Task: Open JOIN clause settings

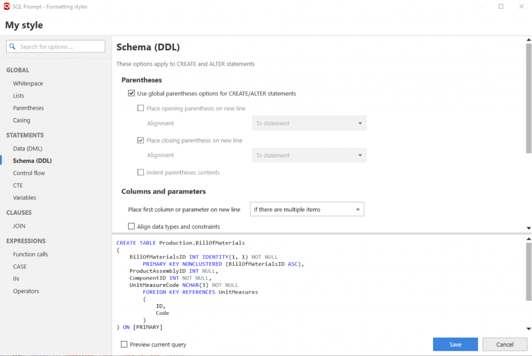Action: (x=19, y=226)
